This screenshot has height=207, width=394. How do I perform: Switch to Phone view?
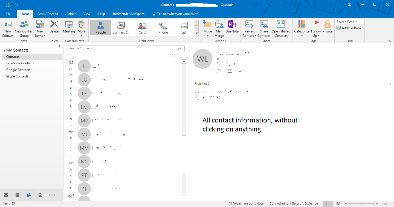pyautogui.click(x=163, y=28)
